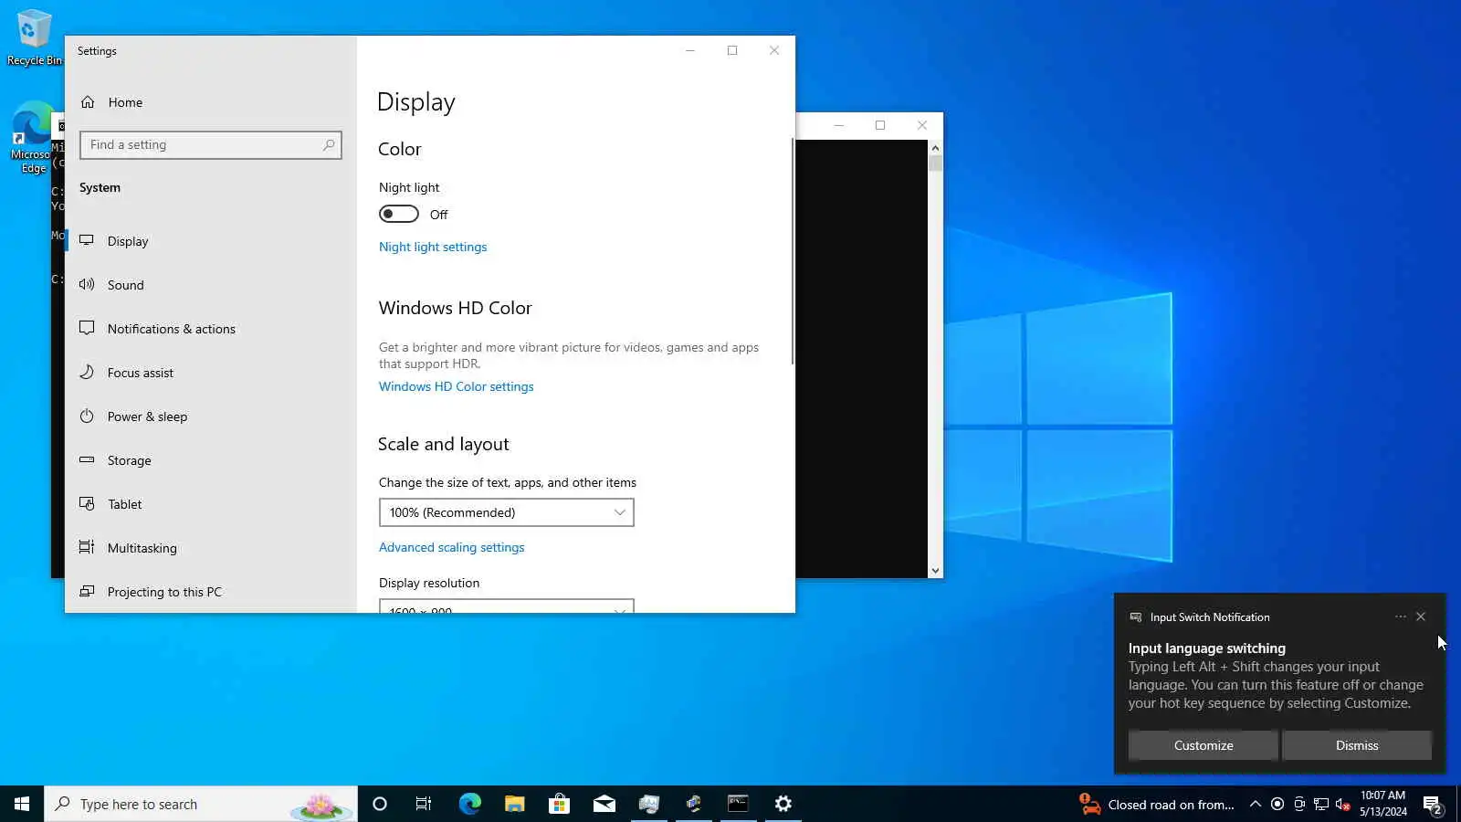Viewport: 1461px width, 822px height.
Task: Show hidden system tray icons
Action: pos(1256,804)
